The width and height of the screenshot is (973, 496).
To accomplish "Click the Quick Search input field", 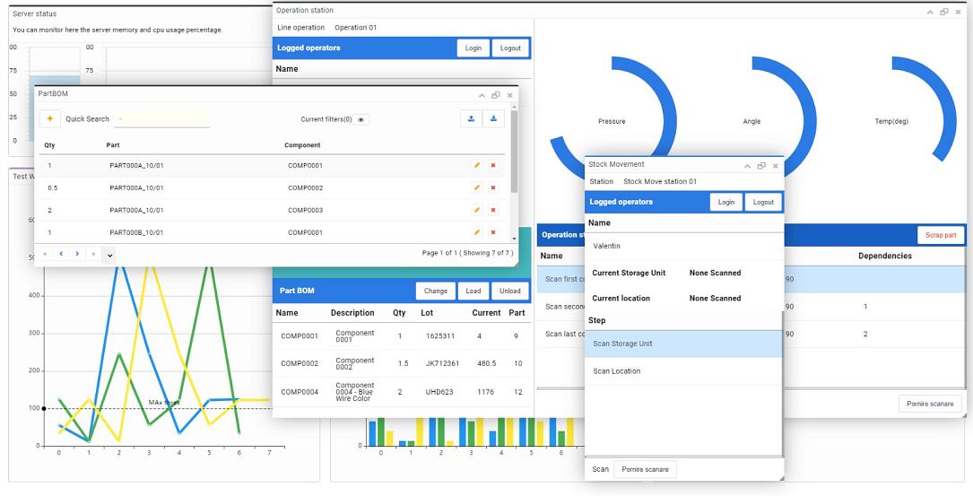I will coord(162,119).
